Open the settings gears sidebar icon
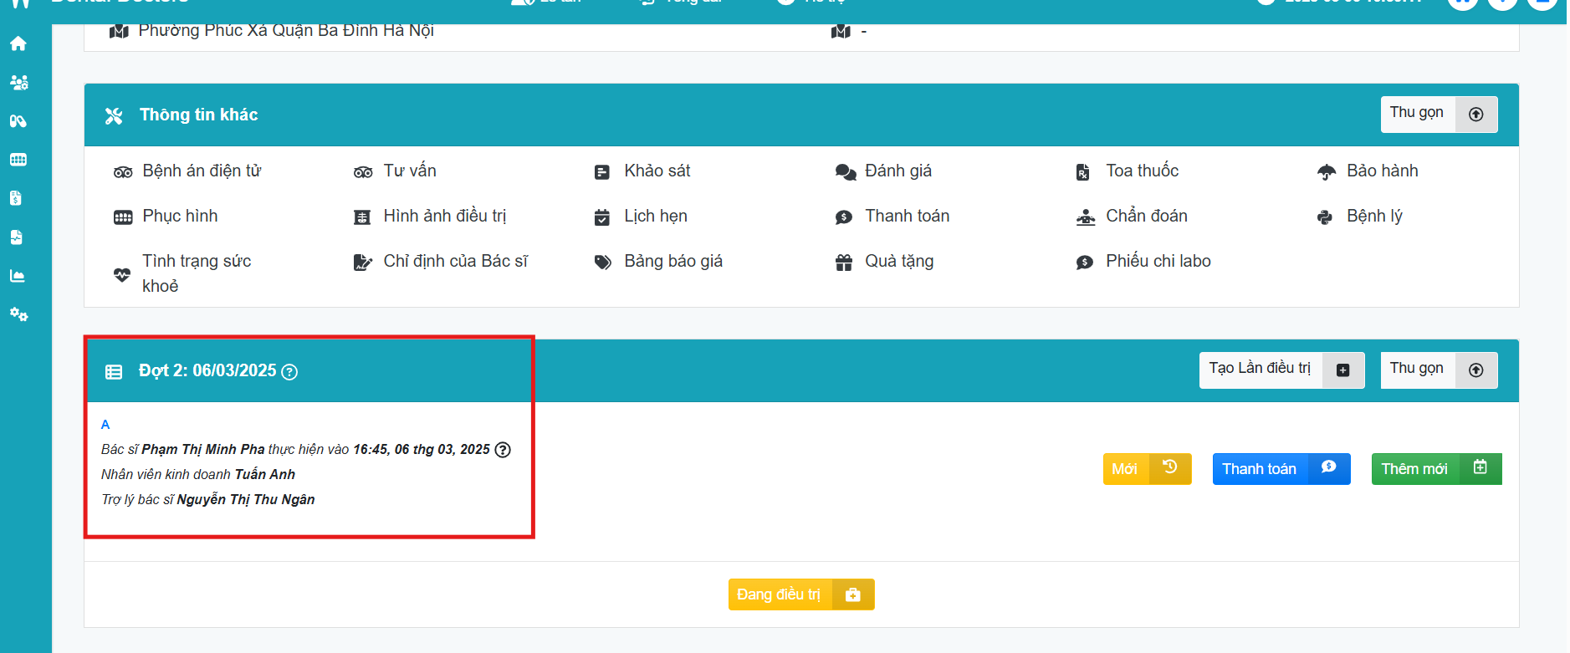 click(x=18, y=314)
